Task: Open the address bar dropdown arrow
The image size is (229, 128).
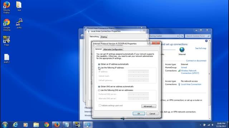Action: tap(178, 36)
